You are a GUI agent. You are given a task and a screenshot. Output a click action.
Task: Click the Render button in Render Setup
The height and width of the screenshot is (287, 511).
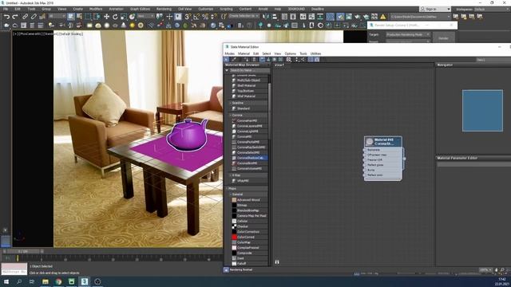click(444, 38)
